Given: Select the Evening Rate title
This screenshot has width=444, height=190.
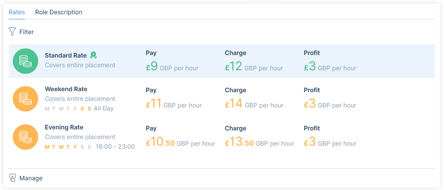Looking at the screenshot, I should (x=64, y=127).
